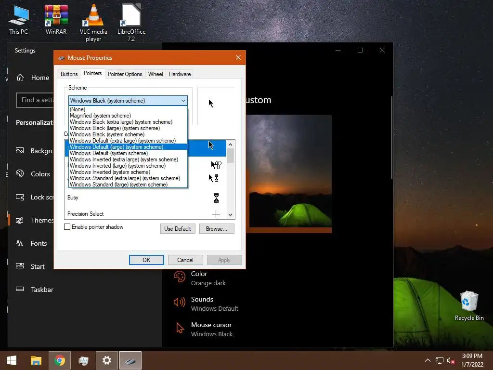Open Colors in Settings sidebar
Screen dimensions: 493x370
click(x=33, y=173)
